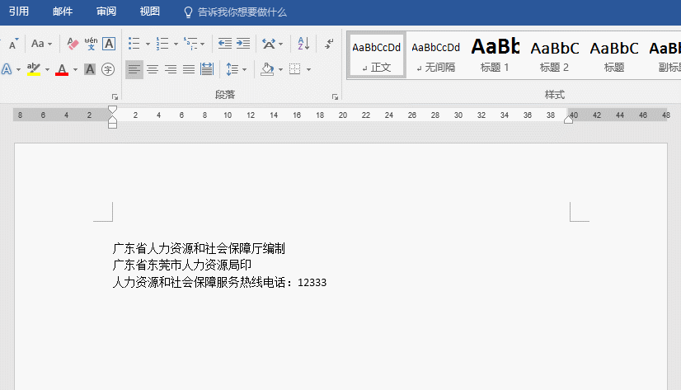Click the number 12333 in the document
The width and height of the screenshot is (681, 390).
(x=312, y=283)
